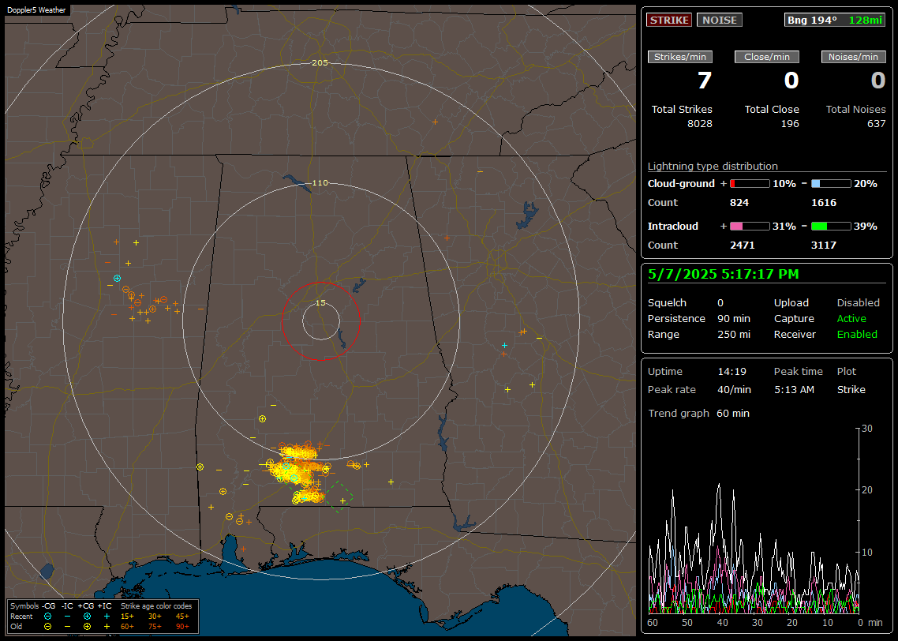Viewport: 898px width, 641px height.
Task: Click the 45+ strike age color code
Action: click(182, 617)
